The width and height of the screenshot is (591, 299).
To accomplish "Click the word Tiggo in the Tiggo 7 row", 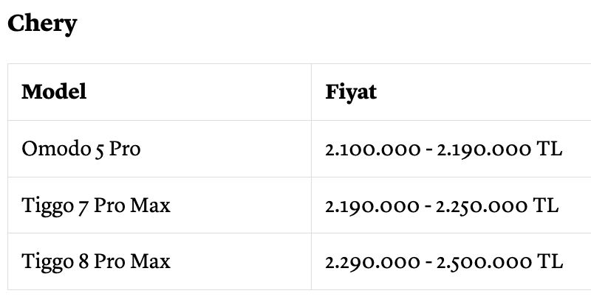I will (x=47, y=206).
